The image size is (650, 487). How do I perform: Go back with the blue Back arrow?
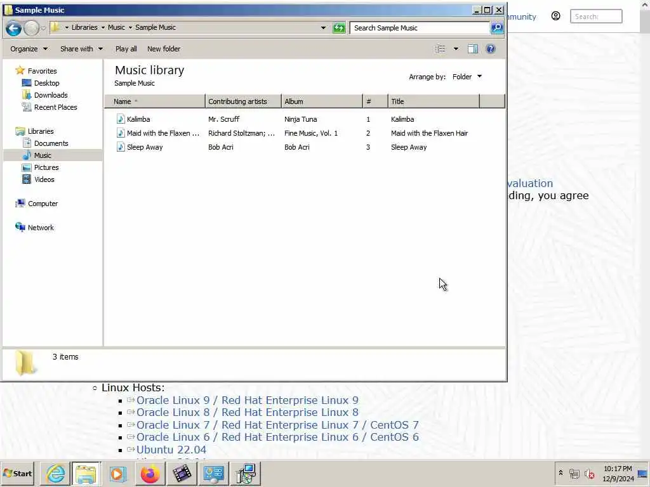tap(13, 28)
